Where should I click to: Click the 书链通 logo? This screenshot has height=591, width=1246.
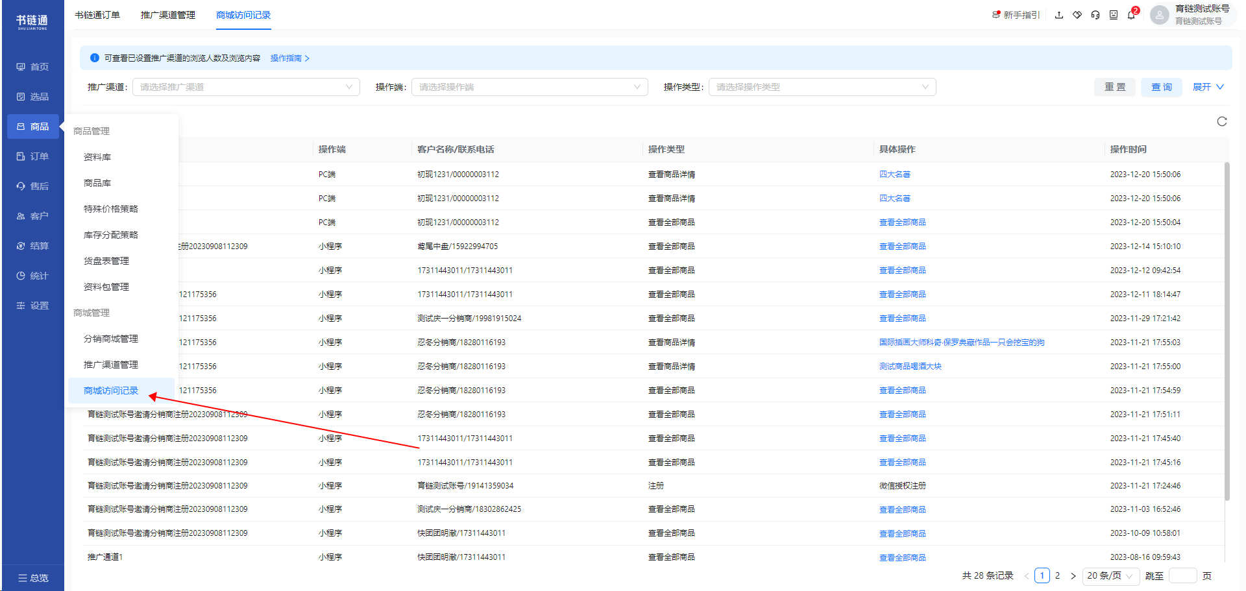tap(32, 22)
